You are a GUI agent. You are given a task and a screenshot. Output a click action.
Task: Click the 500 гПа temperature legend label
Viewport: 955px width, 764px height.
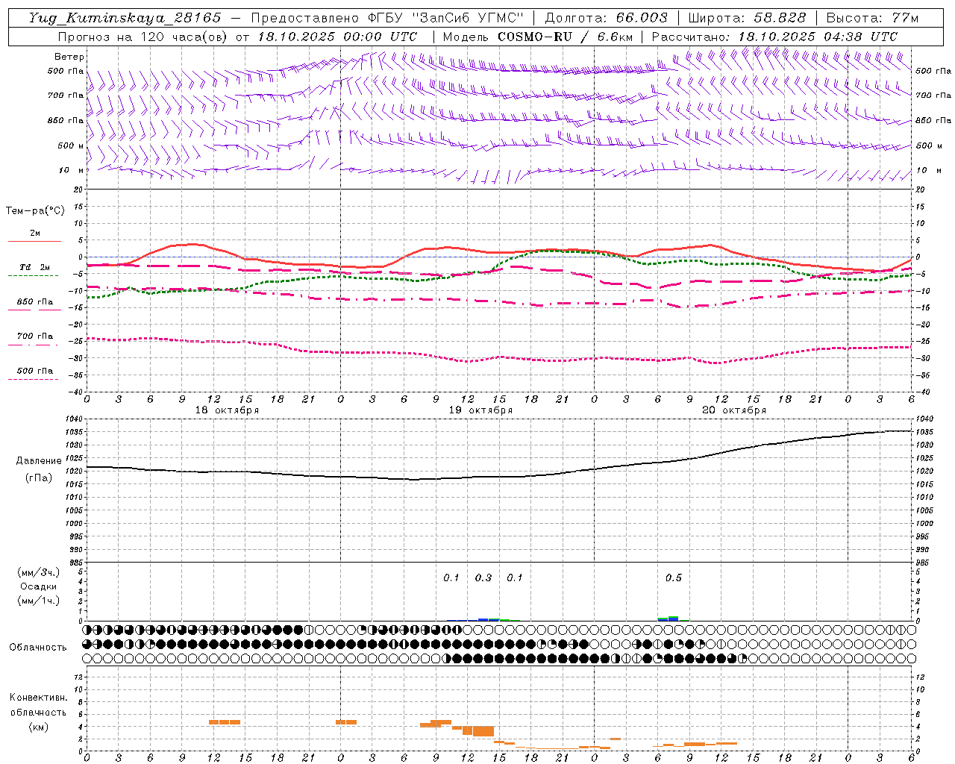click(x=35, y=371)
